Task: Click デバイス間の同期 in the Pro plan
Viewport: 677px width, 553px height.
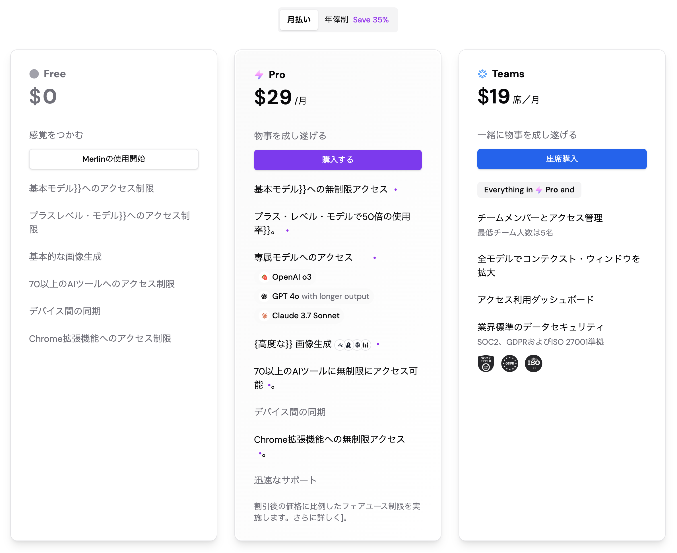Action: tap(290, 412)
